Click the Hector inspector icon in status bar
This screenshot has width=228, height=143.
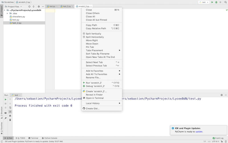point(226,141)
